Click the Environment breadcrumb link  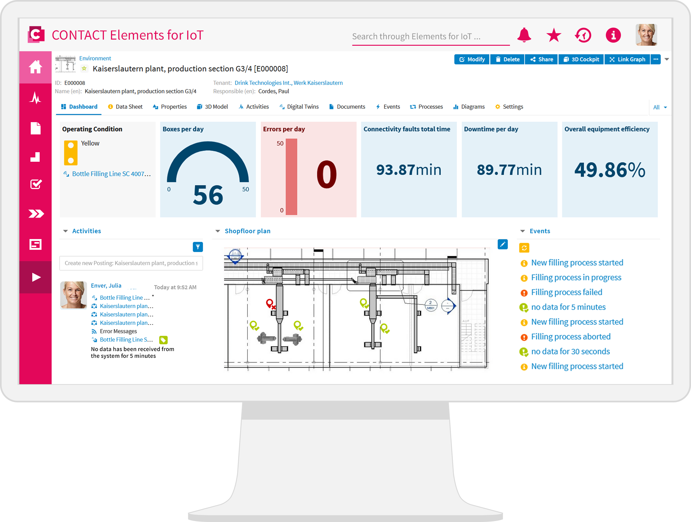(95, 58)
